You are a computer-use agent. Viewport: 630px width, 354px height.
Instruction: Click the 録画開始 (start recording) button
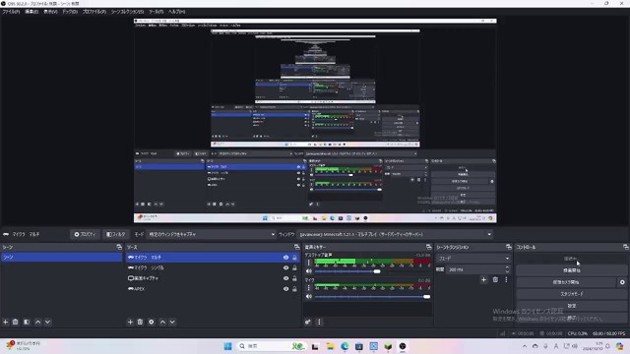point(571,270)
